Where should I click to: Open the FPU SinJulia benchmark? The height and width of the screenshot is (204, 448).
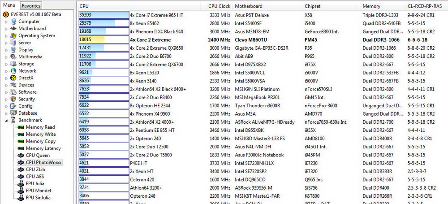pos(38,197)
